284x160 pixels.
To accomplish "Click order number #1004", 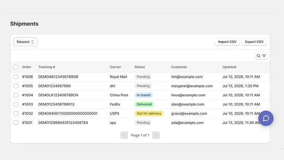I will point(28,95).
